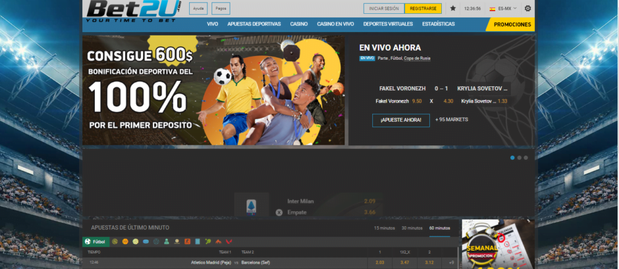The width and height of the screenshot is (619, 269).
Task: Select the 15 minutos time filter
Action: click(x=384, y=228)
